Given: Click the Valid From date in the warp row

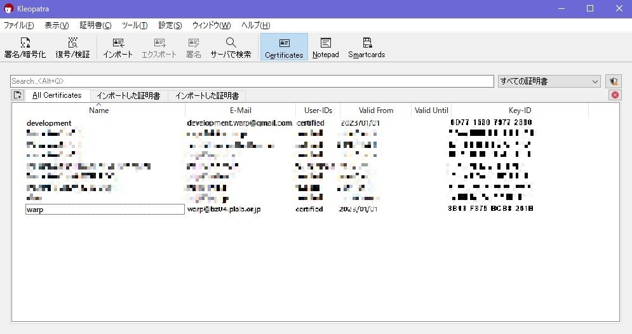Looking at the screenshot, I should 358,209.
